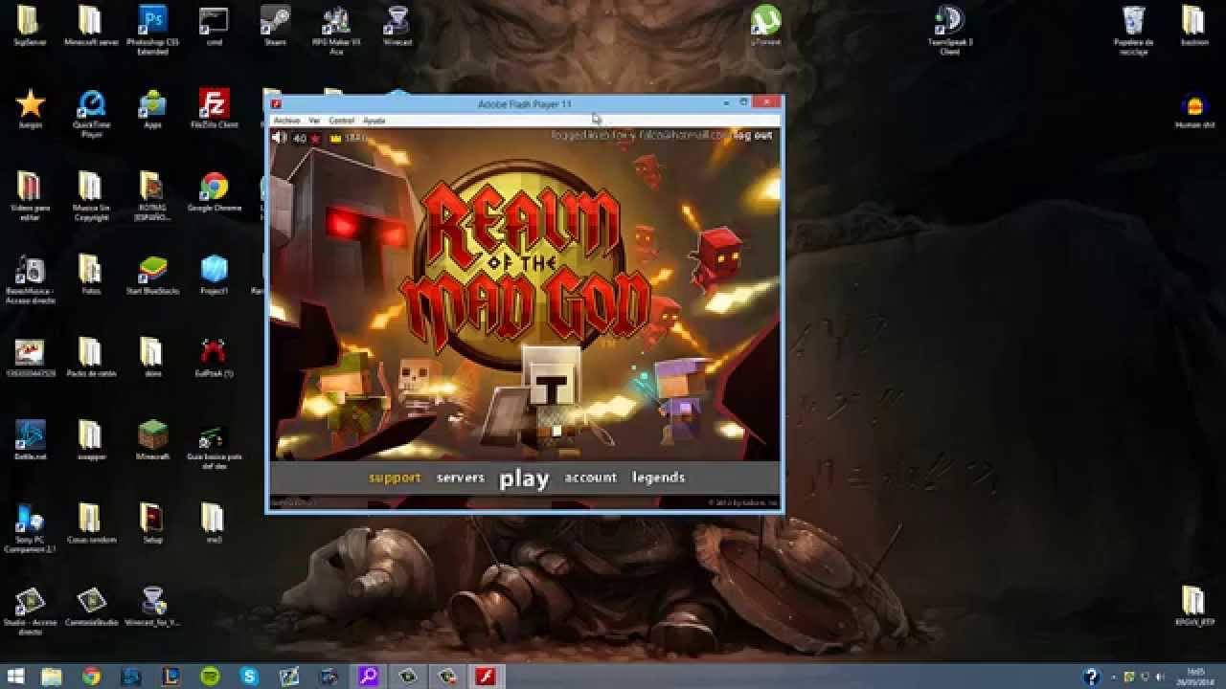Open the legends leaderboard in the game
This screenshot has height=689, width=1226.
point(658,478)
